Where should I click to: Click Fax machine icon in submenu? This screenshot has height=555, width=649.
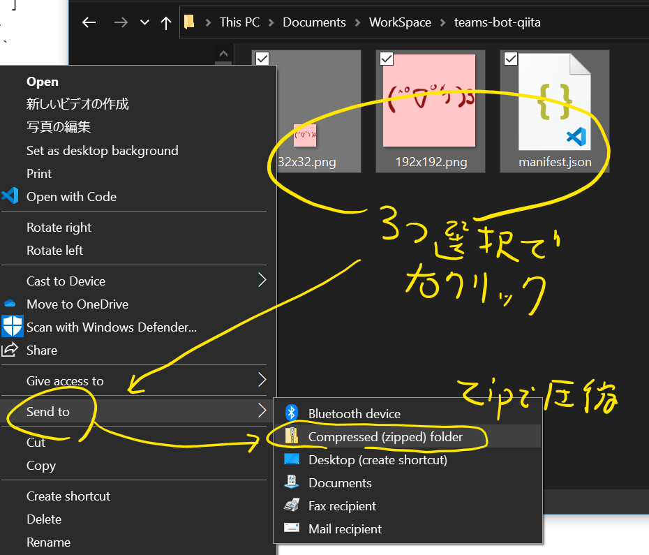tap(292, 505)
